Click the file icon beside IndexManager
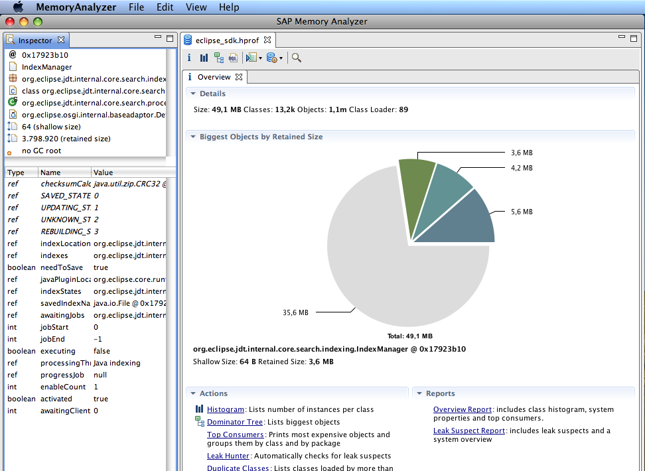 tap(13, 66)
